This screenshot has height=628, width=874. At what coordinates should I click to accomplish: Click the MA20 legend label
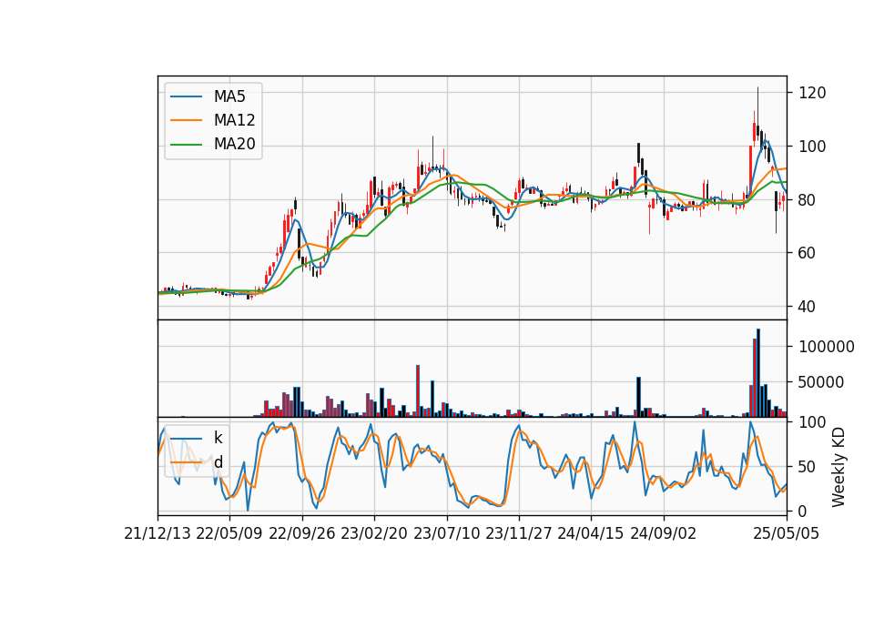click(x=234, y=145)
